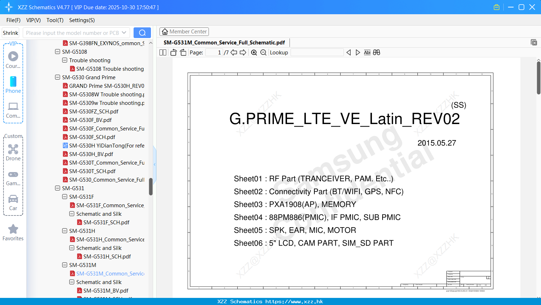This screenshot has height=305, width=541.
Task: Collapse the SM-G531F node
Action: coord(65,197)
